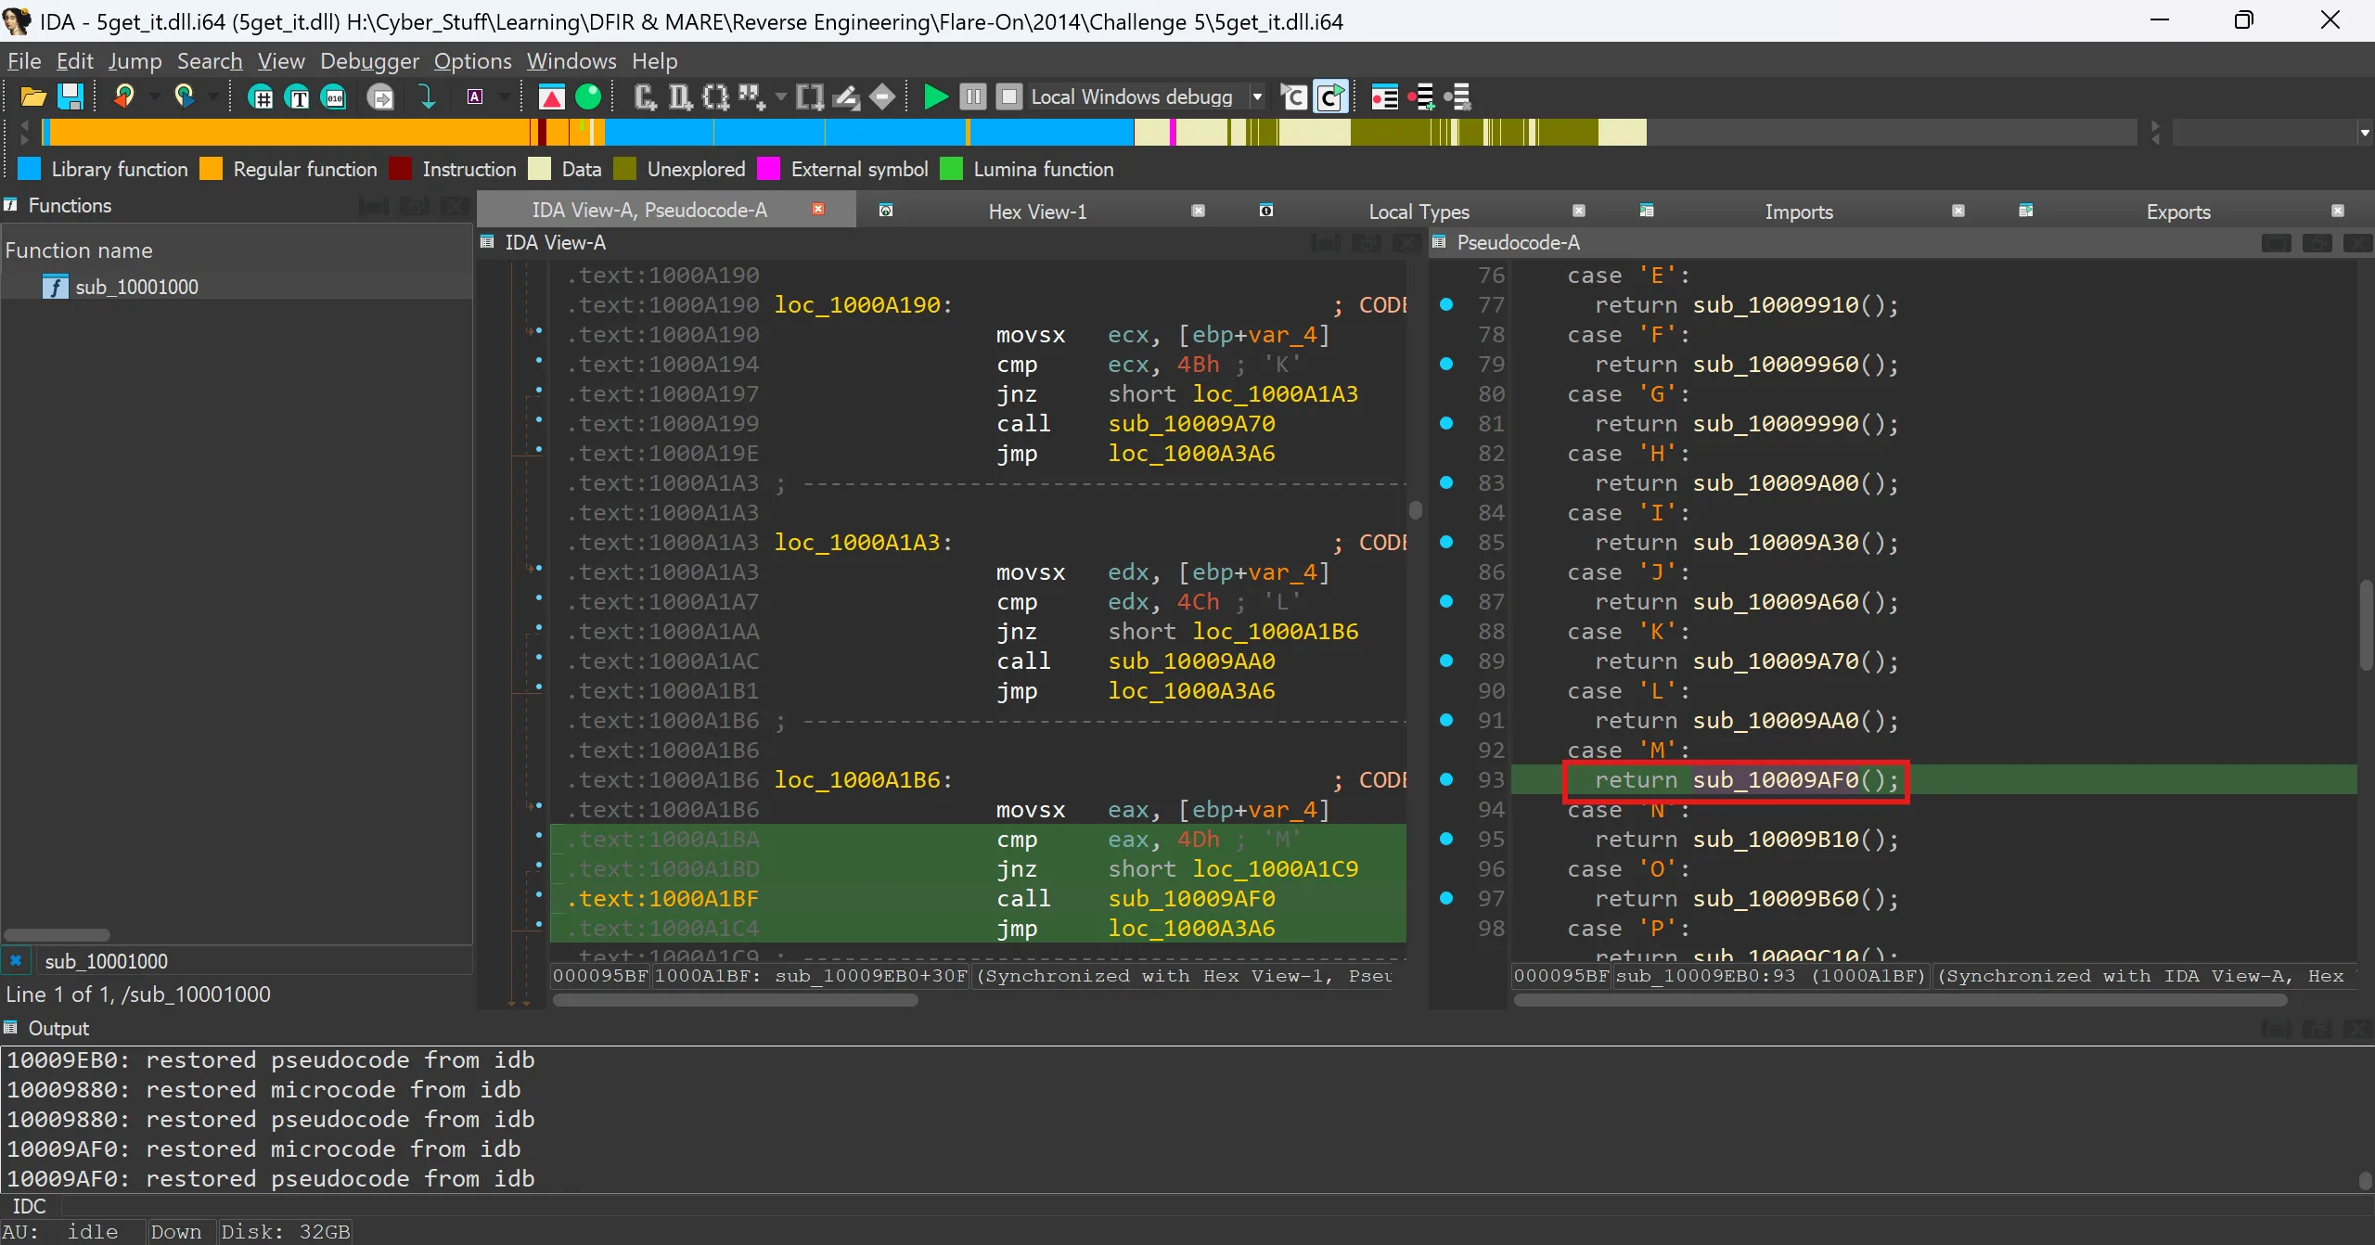The width and height of the screenshot is (2375, 1245).
Task: Expand the navigation band dropdown arrow
Action: [x=2364, y=133]
